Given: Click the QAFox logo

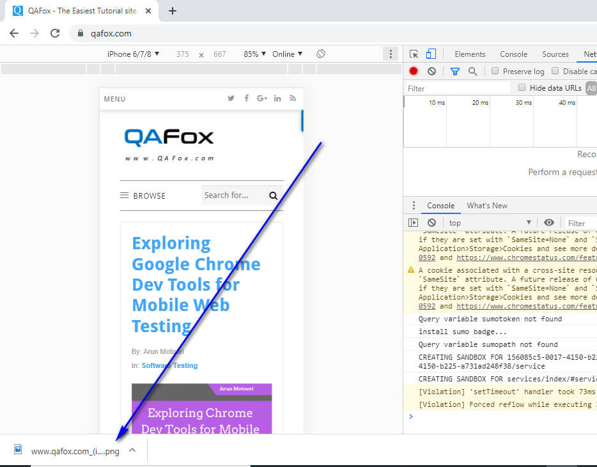Looking at the screenshot, I should [x=169, y=144].
